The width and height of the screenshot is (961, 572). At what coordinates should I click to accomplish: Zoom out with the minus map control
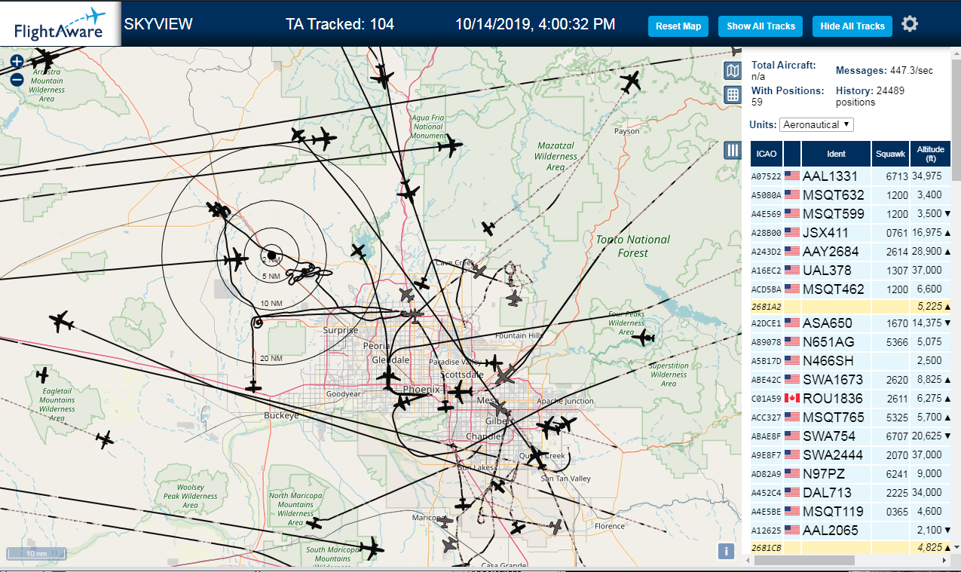[17, 79]
